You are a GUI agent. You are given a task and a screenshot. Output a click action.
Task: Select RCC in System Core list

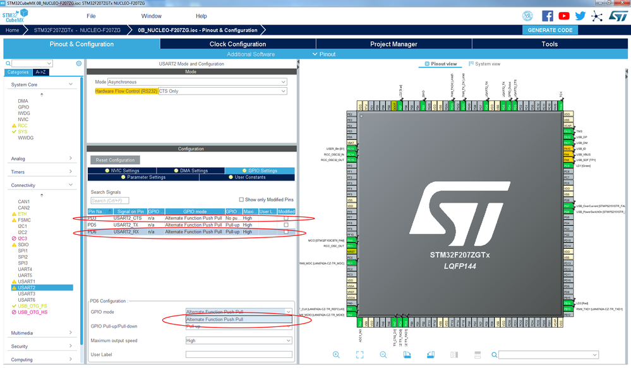pyautogui.click(x=23, y=126)
